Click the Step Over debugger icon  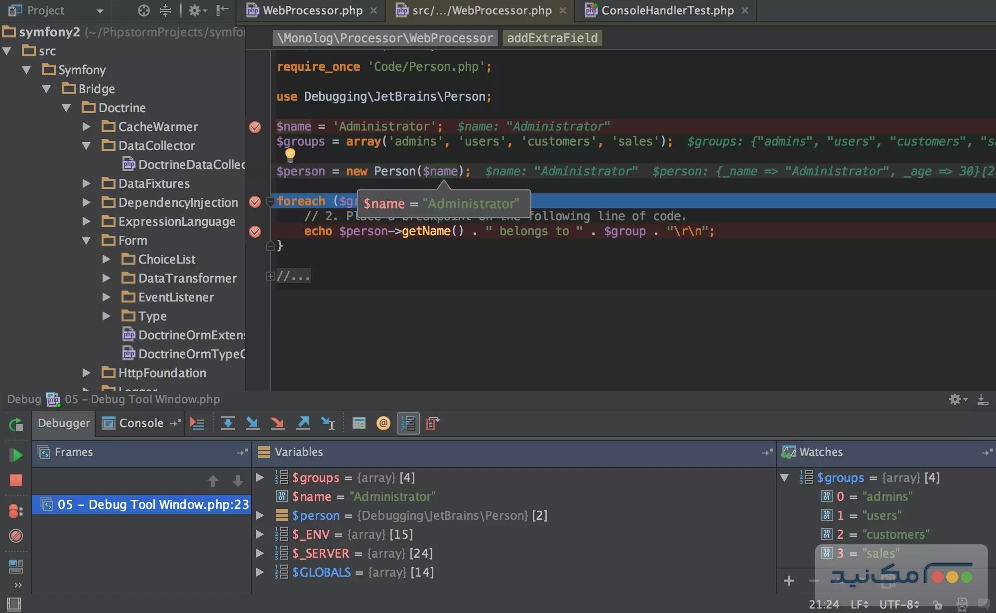(228, 423)
